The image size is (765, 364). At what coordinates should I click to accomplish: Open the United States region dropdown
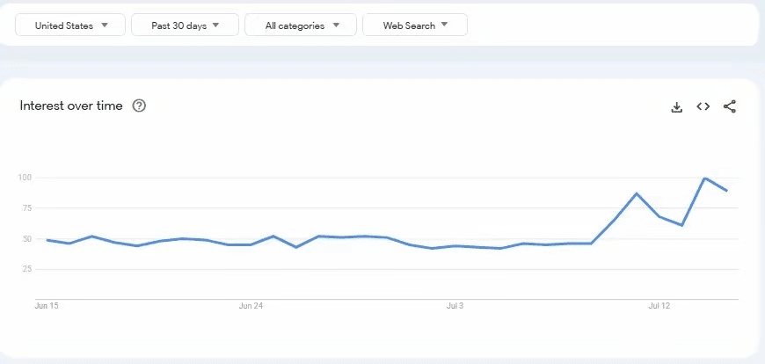[x=70, y=25]
